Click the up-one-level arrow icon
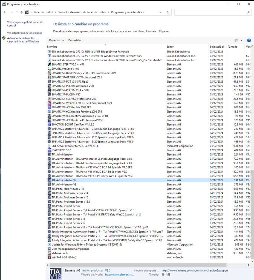The image size is (254, 280). 22,12
